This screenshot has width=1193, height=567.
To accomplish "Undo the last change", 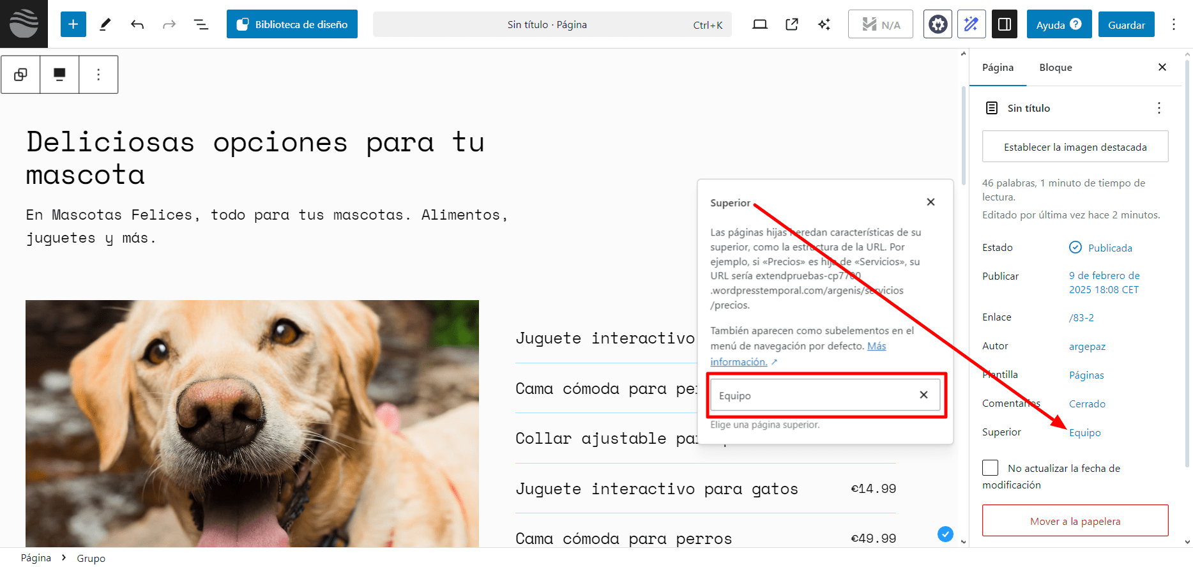I will tap(137, 24).
